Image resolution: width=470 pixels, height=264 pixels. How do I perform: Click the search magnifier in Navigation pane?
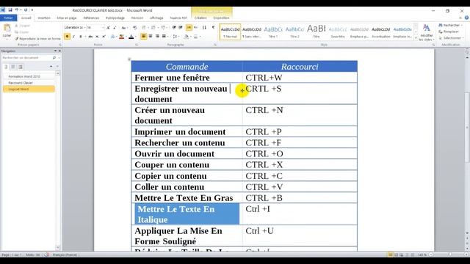click(54, 57)
